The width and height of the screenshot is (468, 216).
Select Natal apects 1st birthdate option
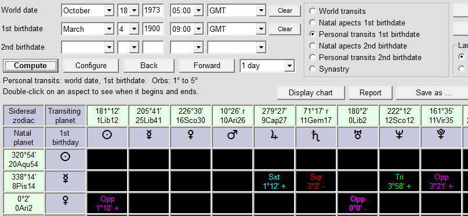click(313, 23)
